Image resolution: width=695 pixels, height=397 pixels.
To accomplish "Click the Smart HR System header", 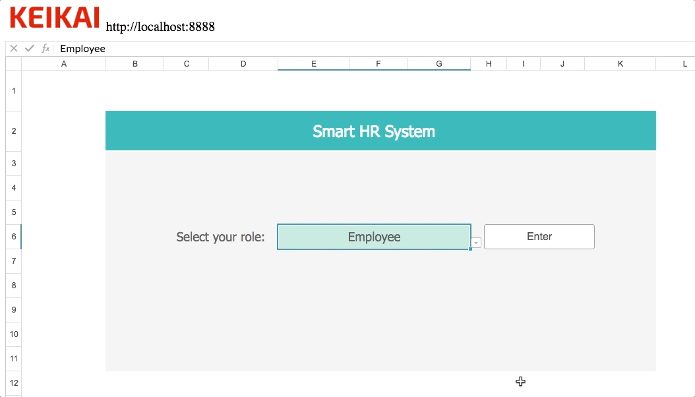I will point(380,131).
